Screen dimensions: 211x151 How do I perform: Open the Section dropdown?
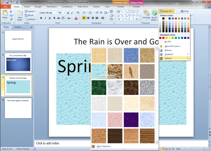point(31,19)
